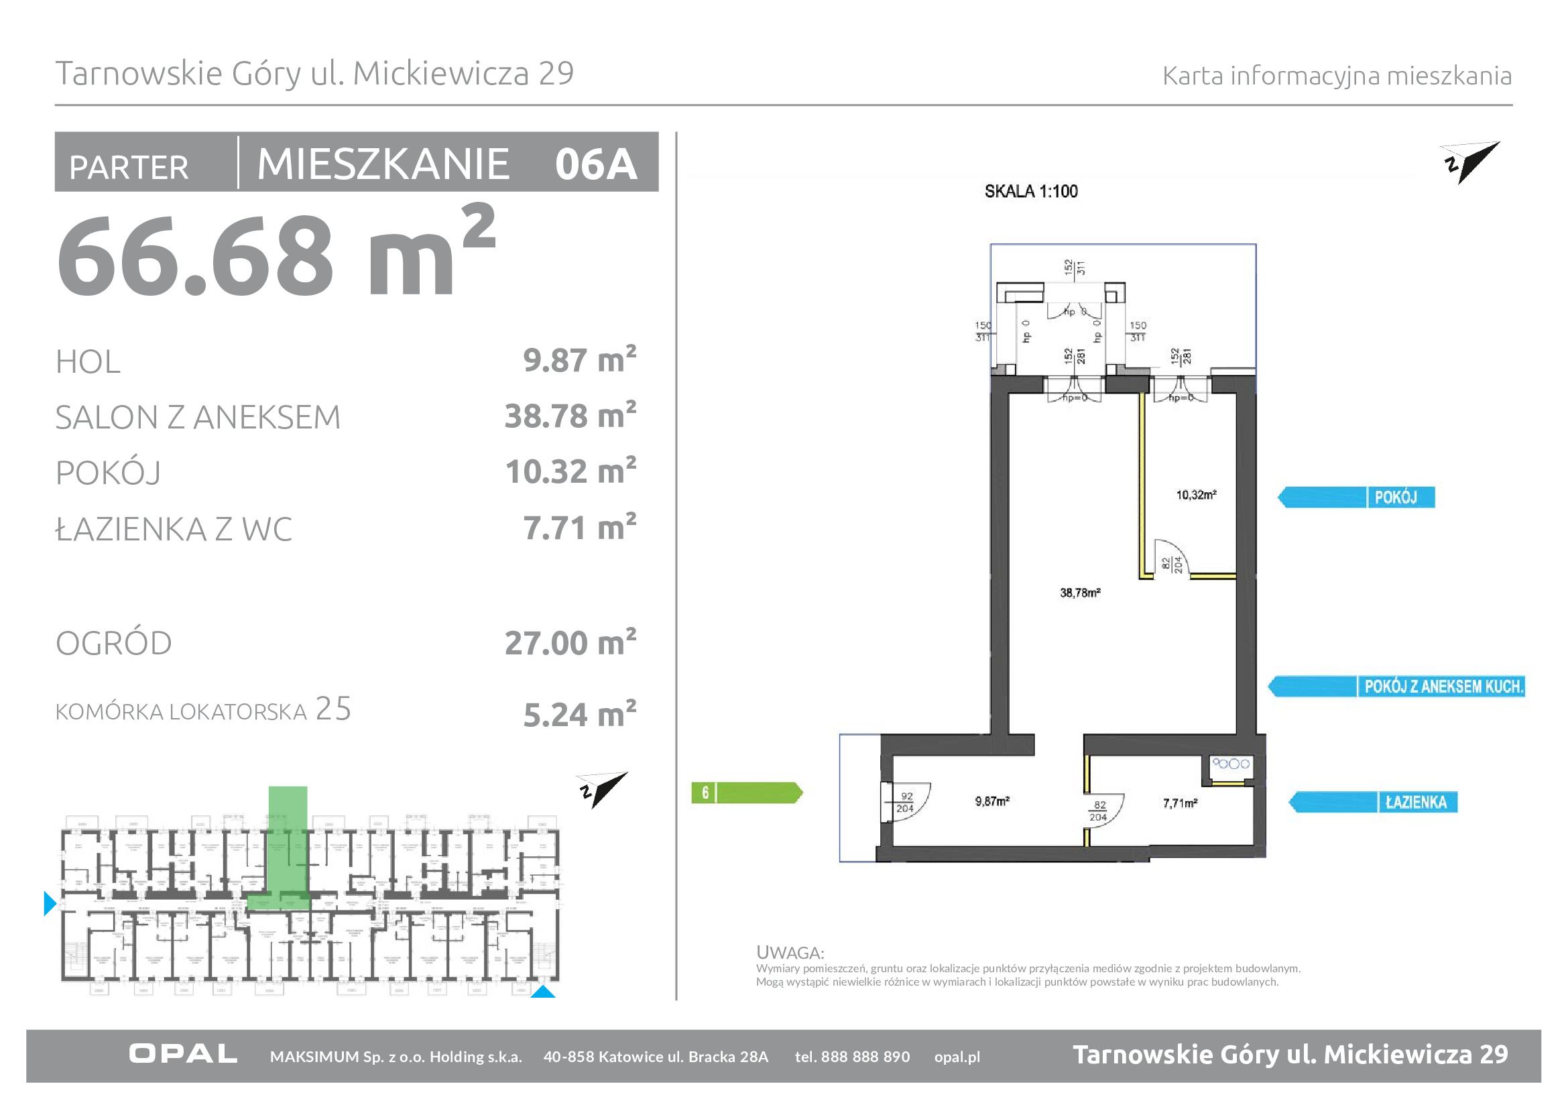Click the 7,71m² bathroom label in floorplan
1568x1109 pixels.
[x=1179, y=803]
